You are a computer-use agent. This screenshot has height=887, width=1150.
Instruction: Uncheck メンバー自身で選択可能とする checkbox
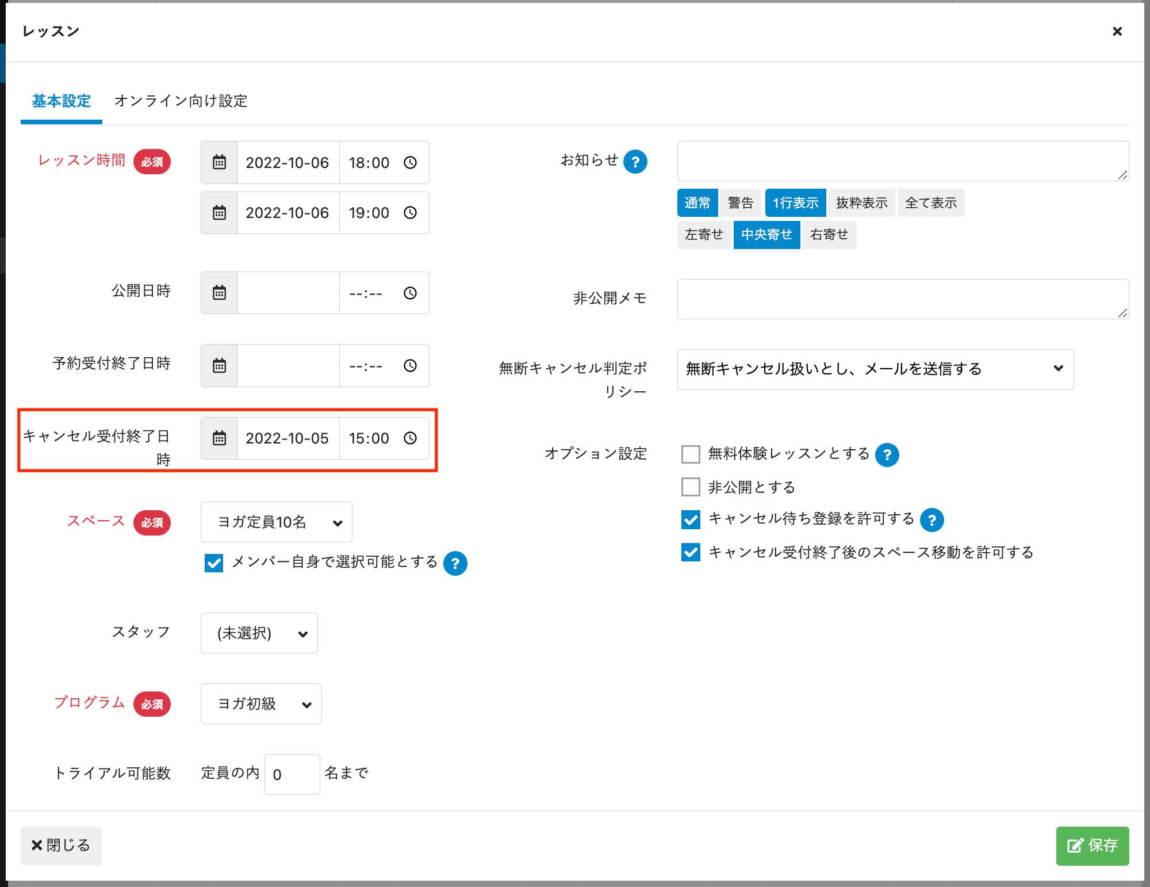(214, 563)
